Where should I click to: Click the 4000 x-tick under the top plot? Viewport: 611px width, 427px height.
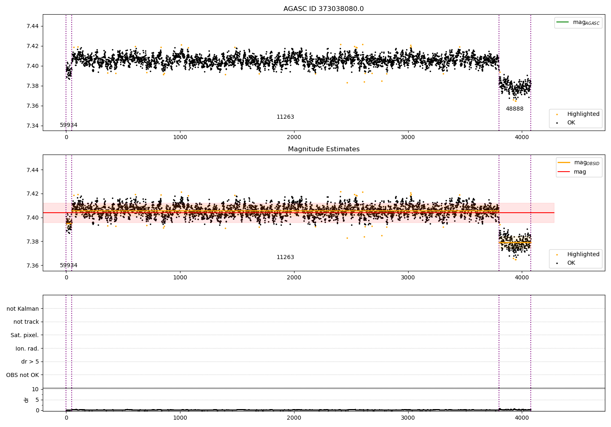[522, 137]
